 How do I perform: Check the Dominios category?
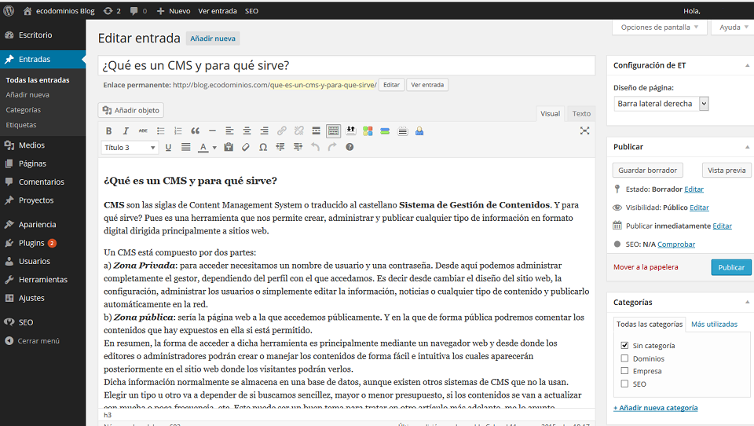(x=624, y=358)
